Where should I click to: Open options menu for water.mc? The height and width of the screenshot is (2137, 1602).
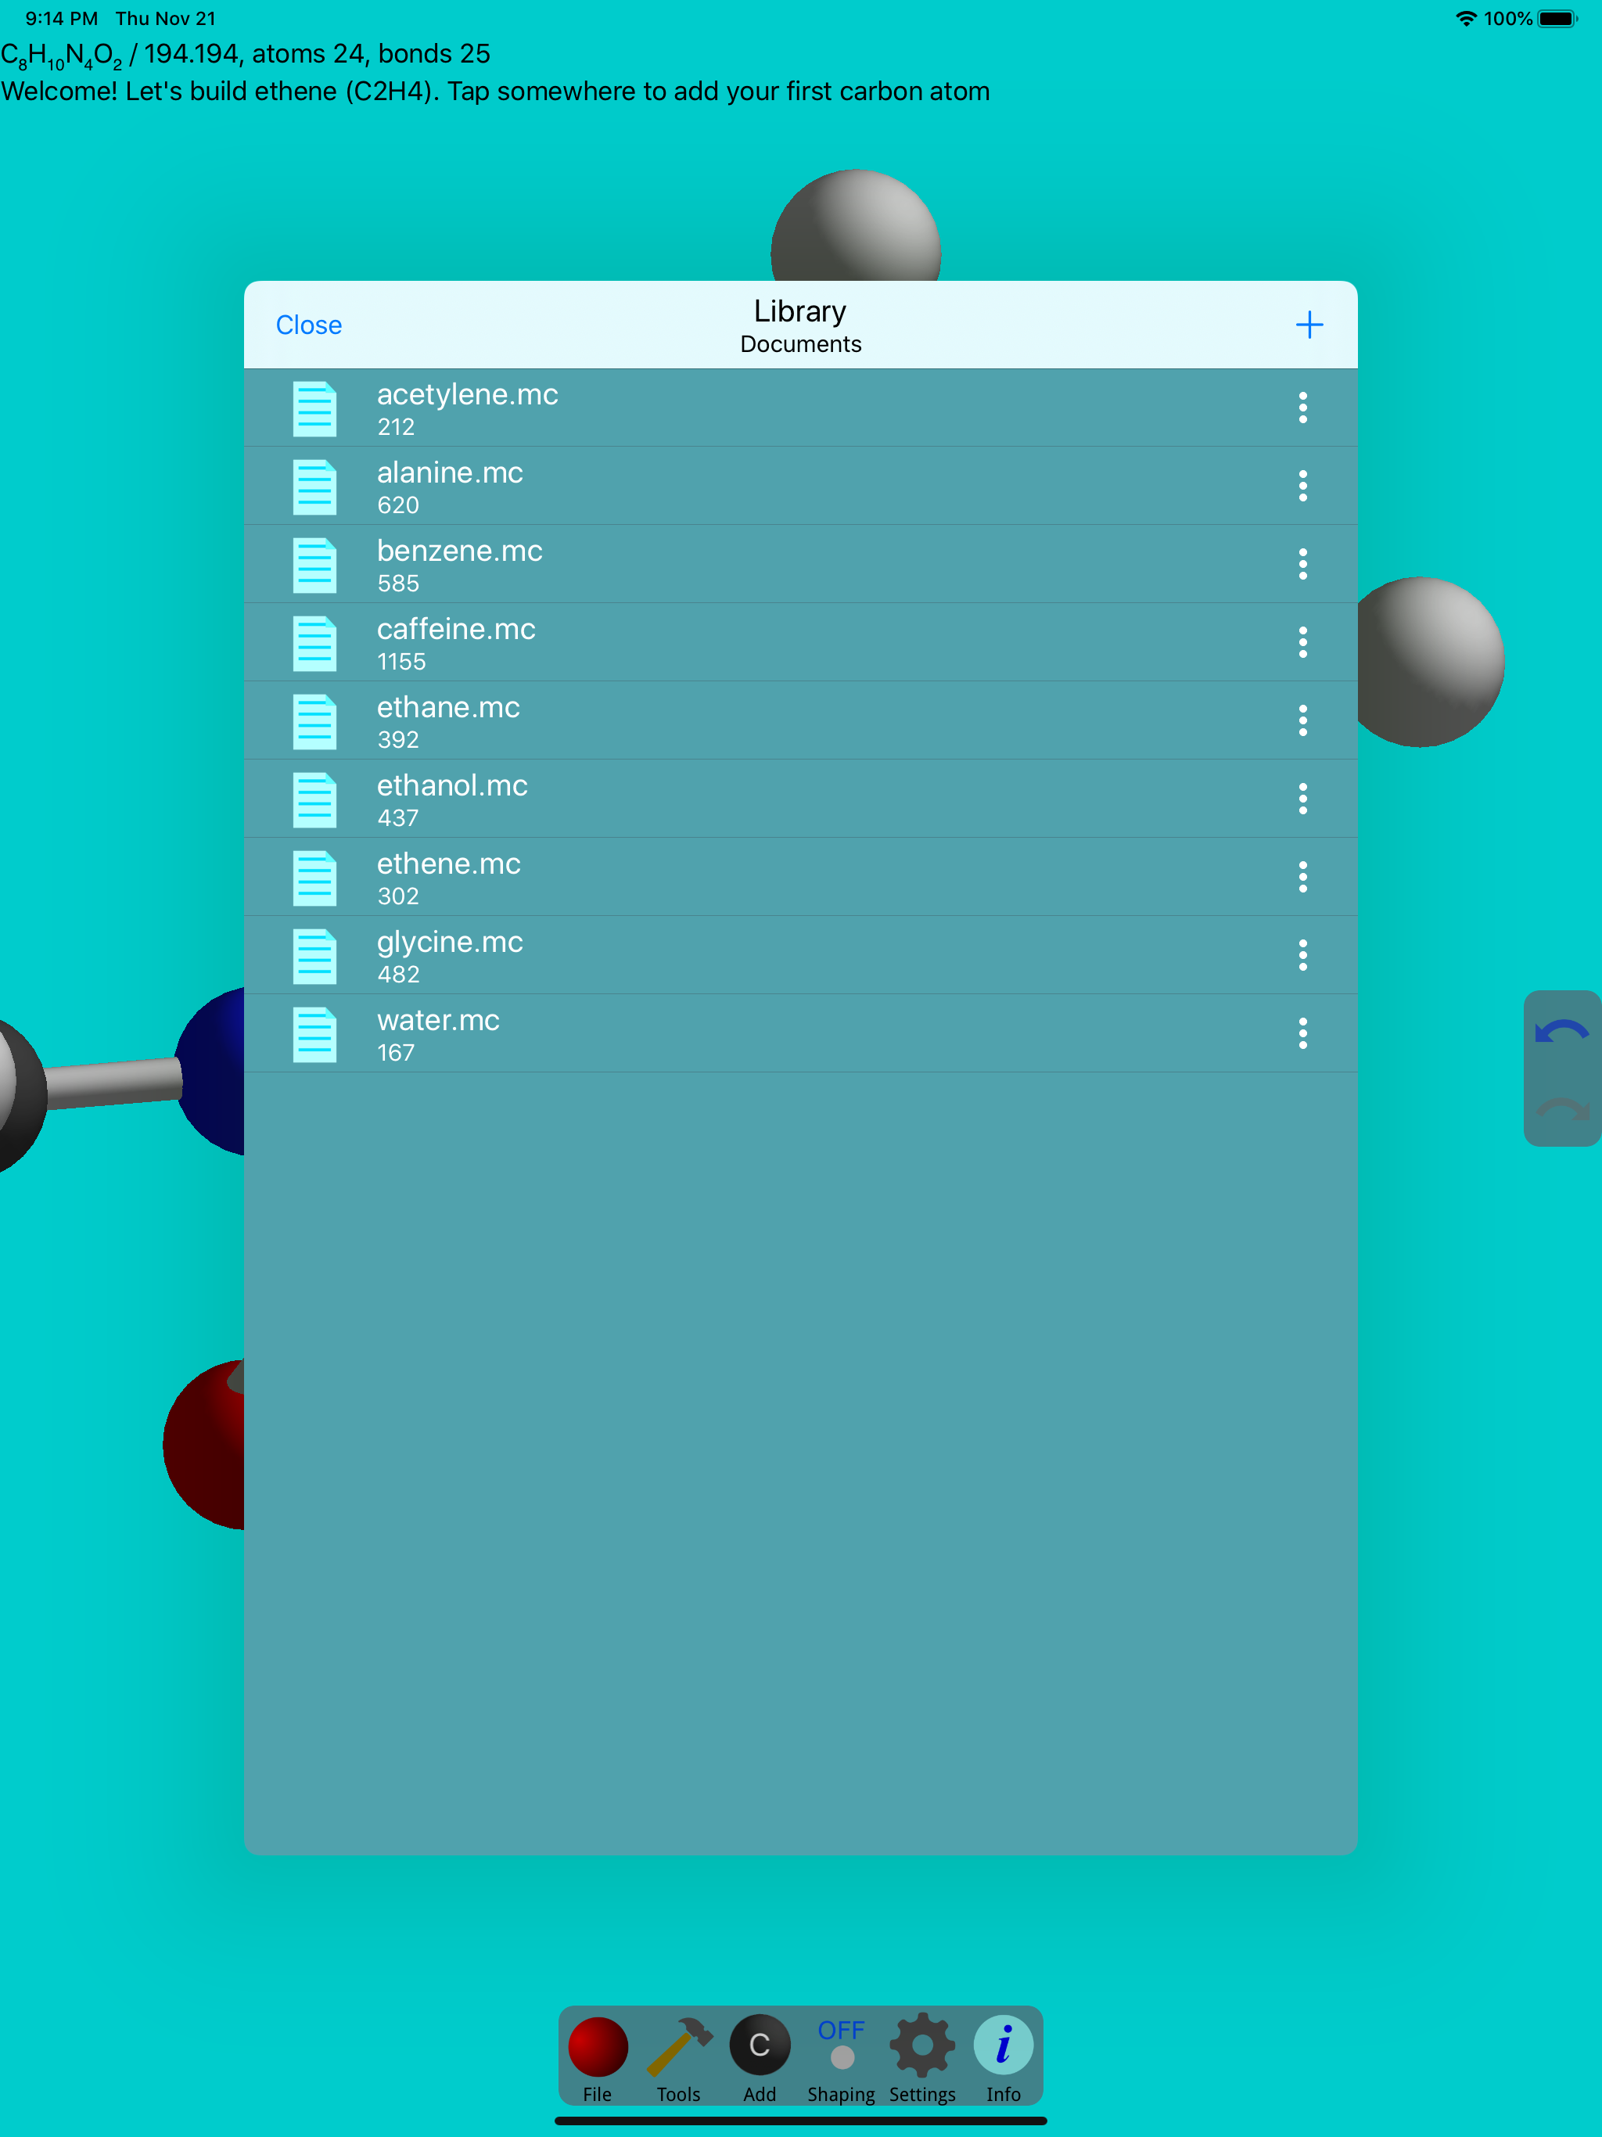pos(1302,1034)
